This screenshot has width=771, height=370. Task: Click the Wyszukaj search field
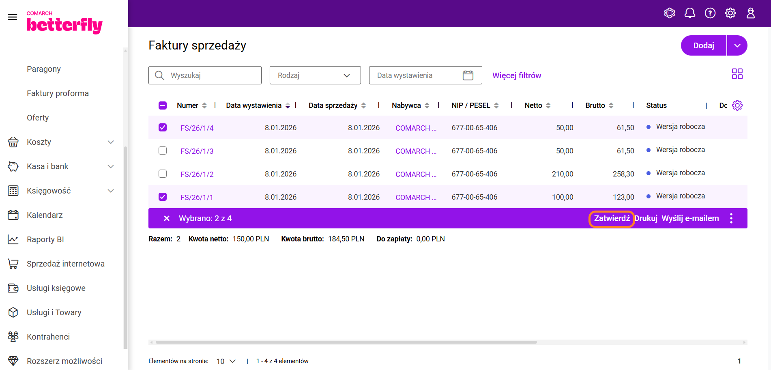coord(211,75)
